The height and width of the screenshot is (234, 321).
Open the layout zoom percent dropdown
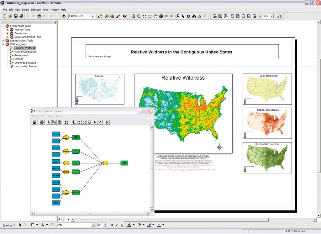tap(272, 16)
